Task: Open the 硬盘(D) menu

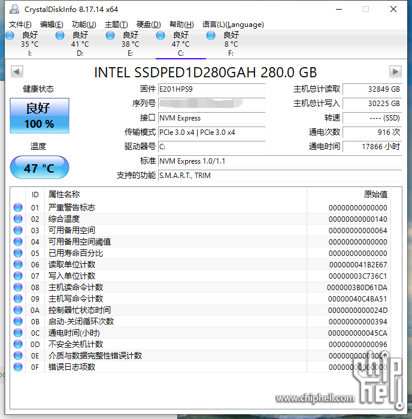Action: point(149,25)
